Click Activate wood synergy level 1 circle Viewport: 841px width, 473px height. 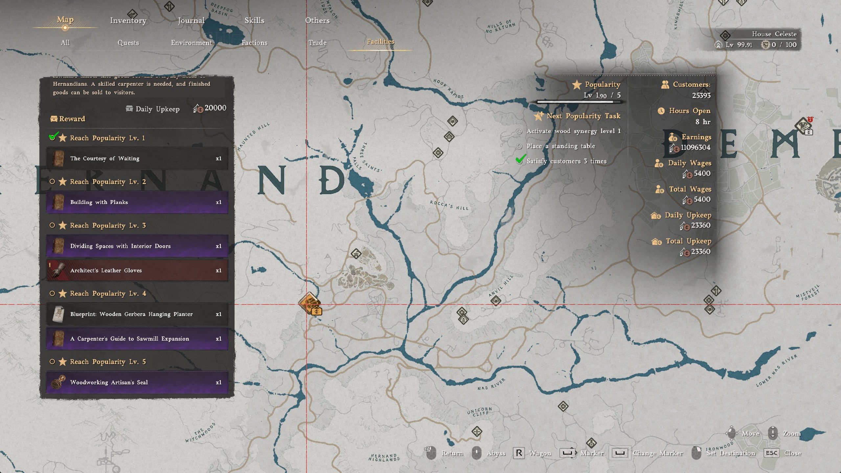point(519,131)
